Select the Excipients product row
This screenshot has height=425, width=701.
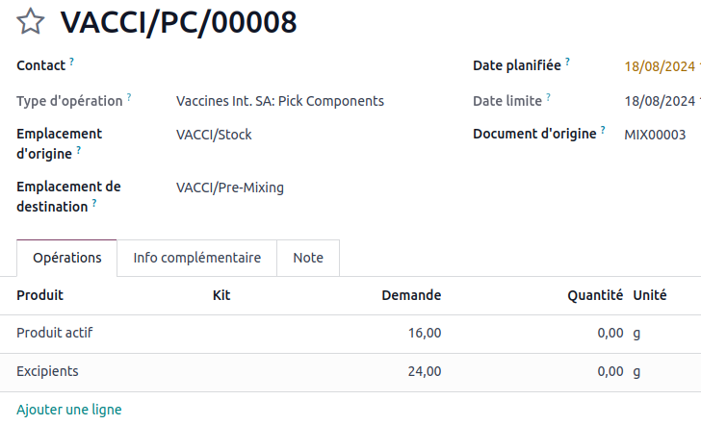(48, 370)
